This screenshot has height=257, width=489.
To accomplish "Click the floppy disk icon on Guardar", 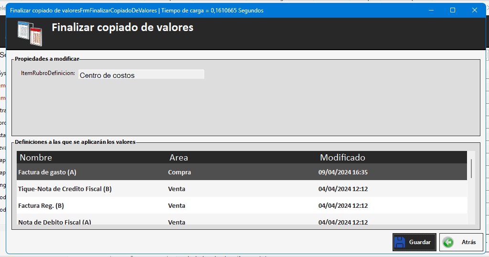I will [400, 242].
